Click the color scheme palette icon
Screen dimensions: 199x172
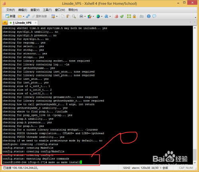90,16
